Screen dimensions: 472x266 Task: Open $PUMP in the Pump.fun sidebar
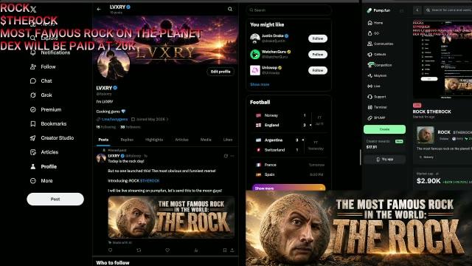pyautogui.click(x=376, y=118)
